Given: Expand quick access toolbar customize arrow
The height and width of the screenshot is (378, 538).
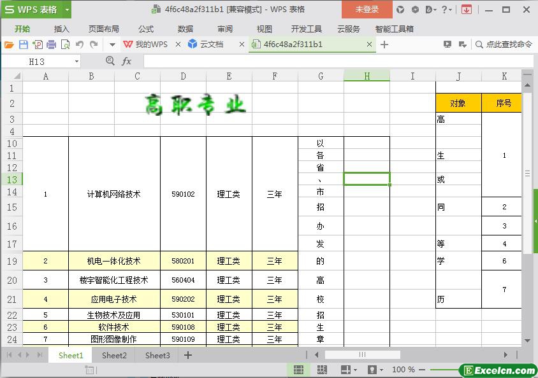Looking at the screenshot, I should pos(112,45).
